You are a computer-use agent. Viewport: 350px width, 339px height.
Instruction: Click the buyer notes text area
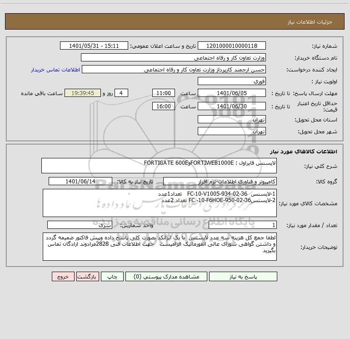click(x=160, y=247)
